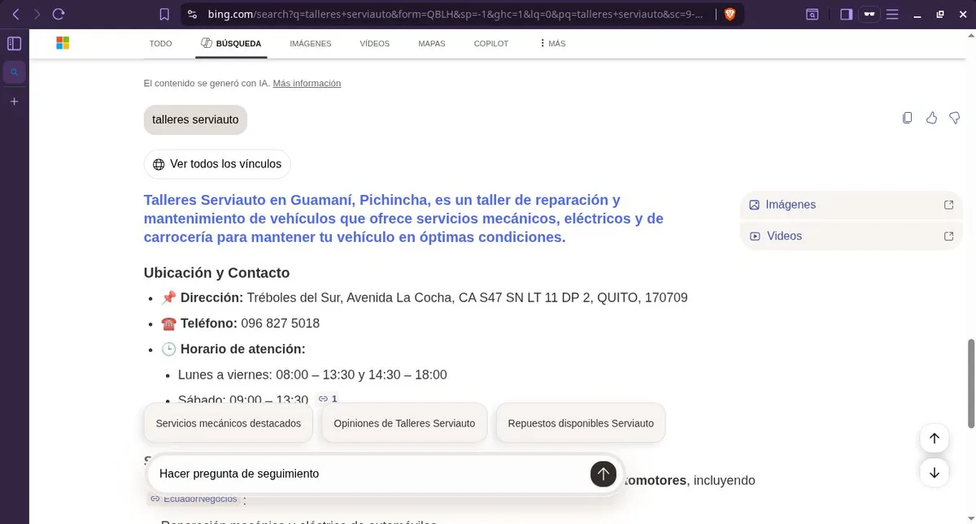This screenshot has height=524, width=976.
Task: Choose Servicios mecánicos destacados suggestion
Action: (229, 423)
